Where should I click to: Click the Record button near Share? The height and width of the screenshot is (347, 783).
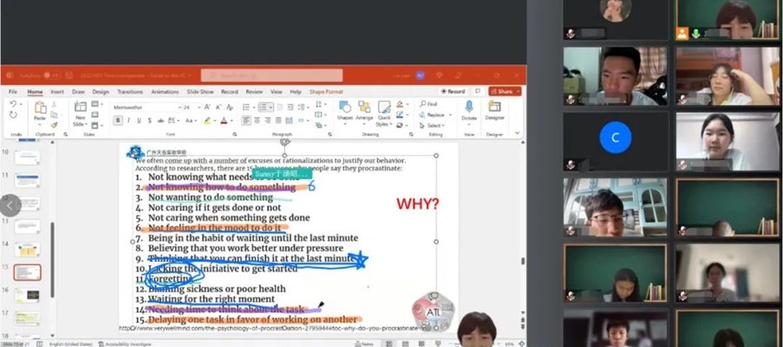453,91
